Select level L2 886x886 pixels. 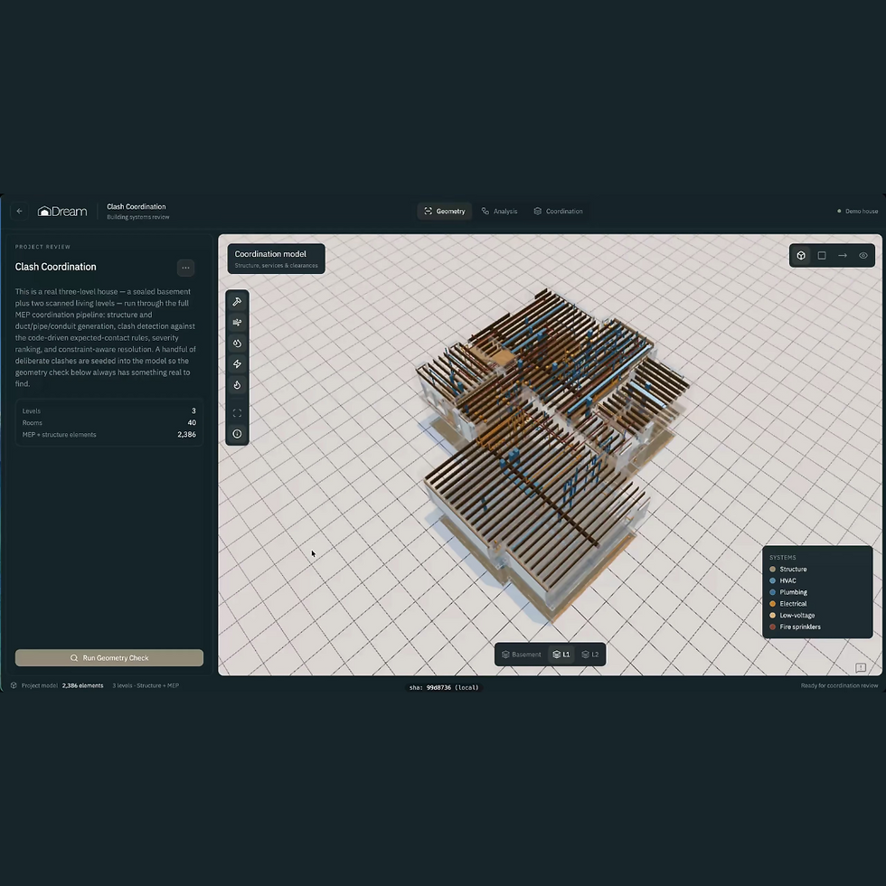pos(590,655)
